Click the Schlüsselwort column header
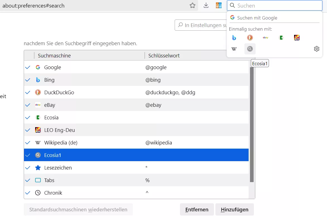Viewport: 327px width, 220px height. pos(164,55)
